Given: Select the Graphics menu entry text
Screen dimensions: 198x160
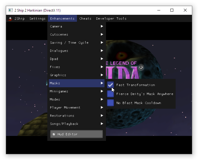Looking at the screenshot, I should pos(58,75).
